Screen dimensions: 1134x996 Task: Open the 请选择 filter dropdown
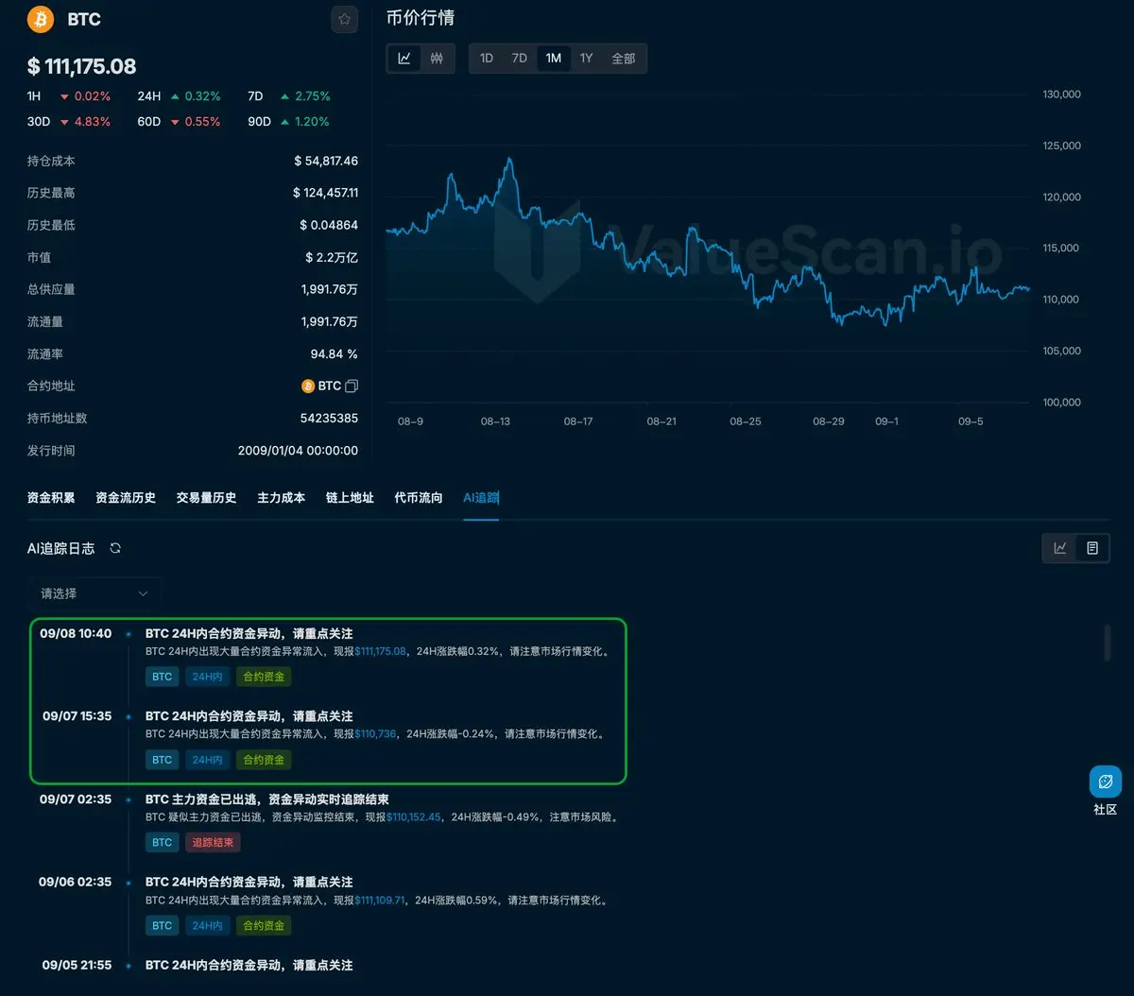coord(94,593)
